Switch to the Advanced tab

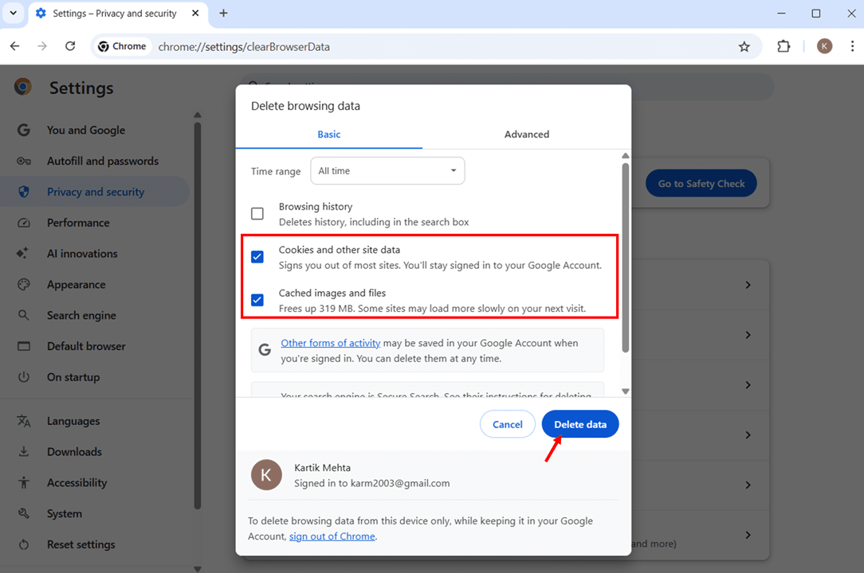click(526, 134)
